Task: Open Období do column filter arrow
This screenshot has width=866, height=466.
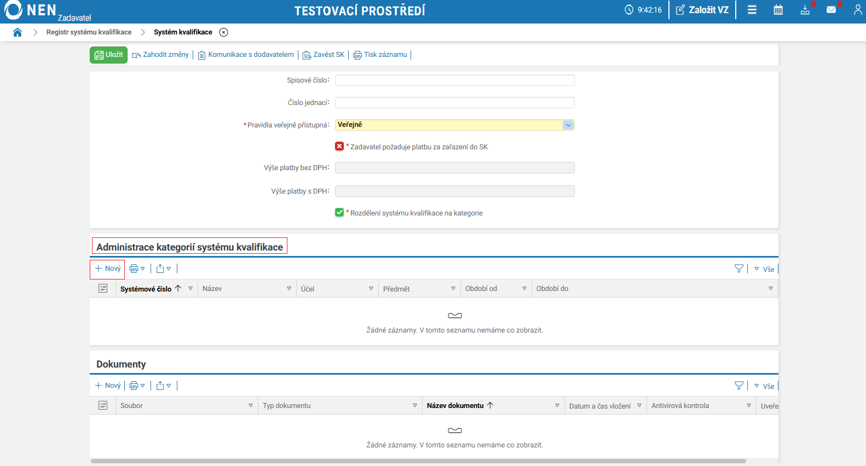Action: point(771,288)
